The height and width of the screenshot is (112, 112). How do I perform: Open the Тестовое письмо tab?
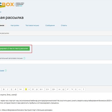tap(32, 25)
